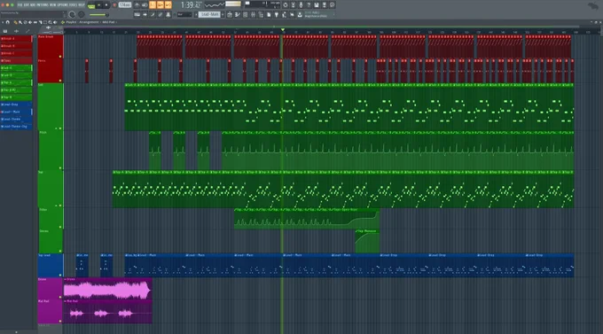Click the transport play button
The image size is (603, 334).
(x=99, y=5)
